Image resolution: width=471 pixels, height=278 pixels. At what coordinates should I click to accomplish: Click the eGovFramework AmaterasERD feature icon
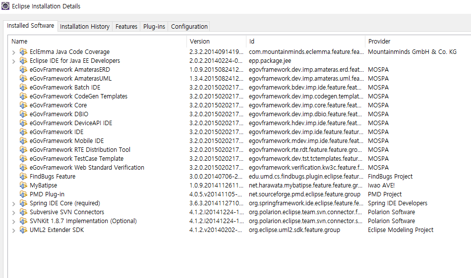pos(23,69)
